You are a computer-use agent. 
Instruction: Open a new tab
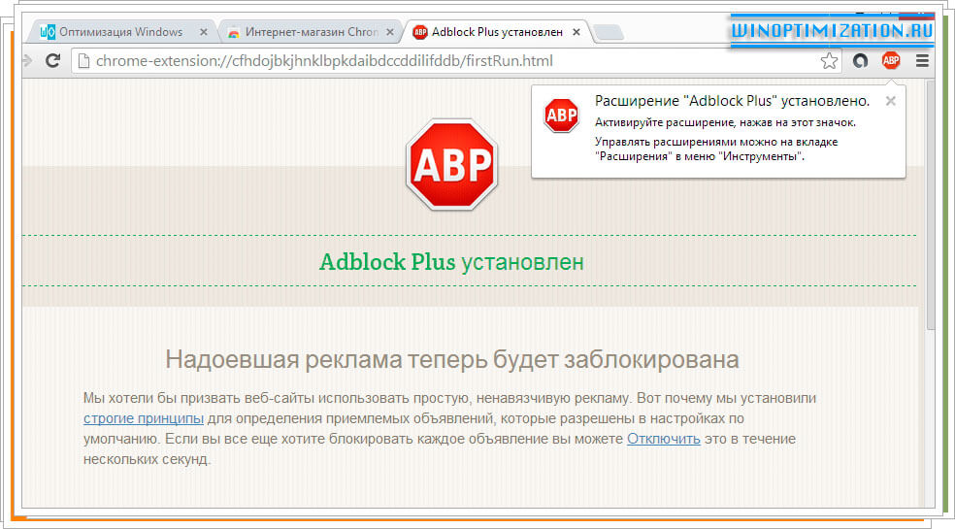[609, 33]
